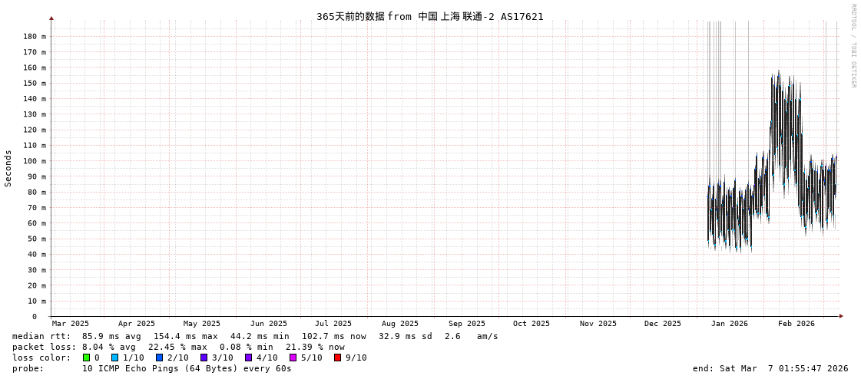861x379 pixels.
Task: Click the RRDTOOL / TOBI OETIKER watermark
Action: point(853,46)
